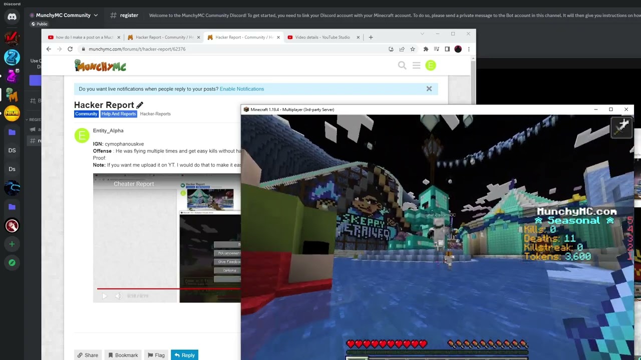Screen dimensions: 641x360
Task: Open Chrome tab search chevron
Action: 422,34
